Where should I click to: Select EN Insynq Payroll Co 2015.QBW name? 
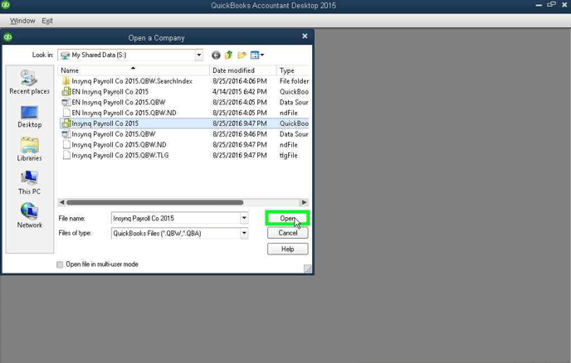tap(119, 102)
